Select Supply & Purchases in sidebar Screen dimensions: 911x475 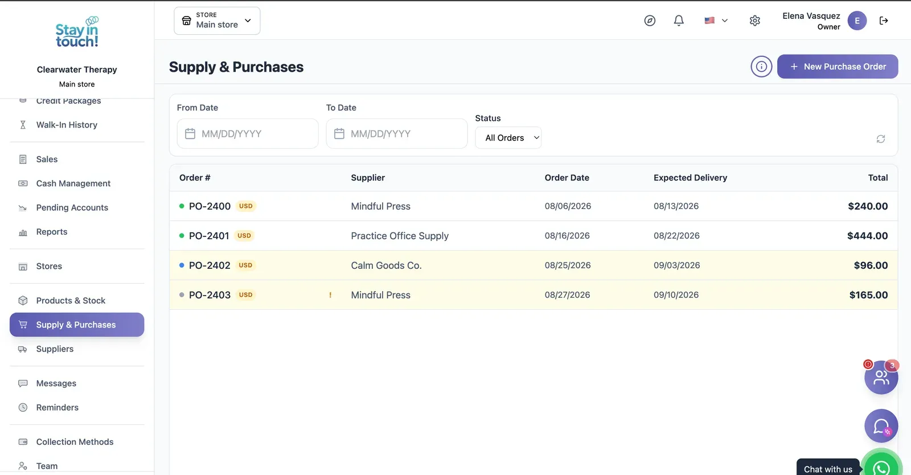[77, 325]
